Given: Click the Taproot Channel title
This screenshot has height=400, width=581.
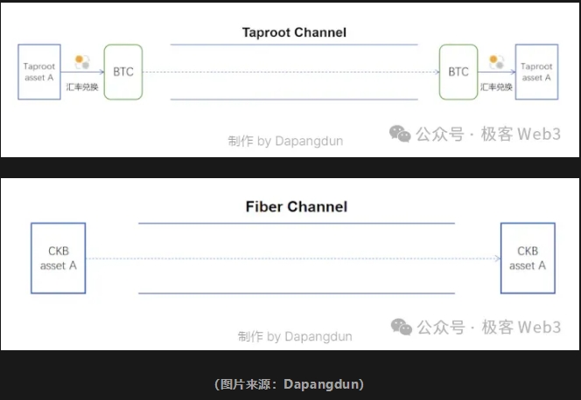Looking at the screenshot, I should [x=294, y=32].
